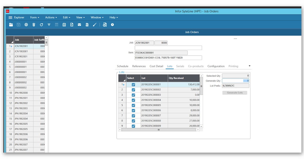Toggle the Select checkbox on row 9
The width and height of the screenshot is (304, 159).
tap(133, 126)
